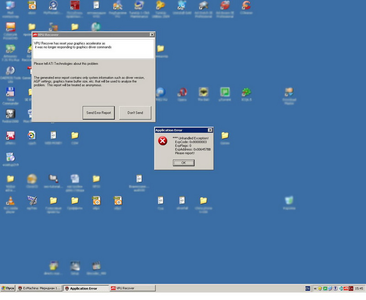The image size is (366, 300).
Task: Click the ATI icon in system tray
Action: tap(346, 289)
